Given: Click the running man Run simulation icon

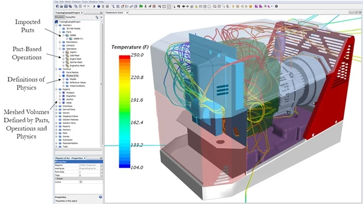Looking at the screenshot, I should click(146, 6).
